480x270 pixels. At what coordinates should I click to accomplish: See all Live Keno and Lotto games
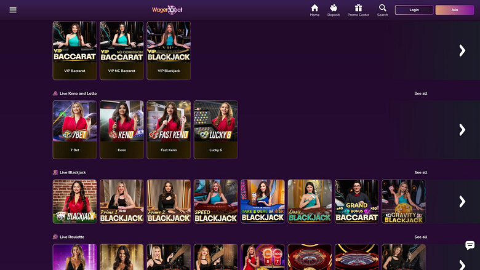tap(420, 93)
